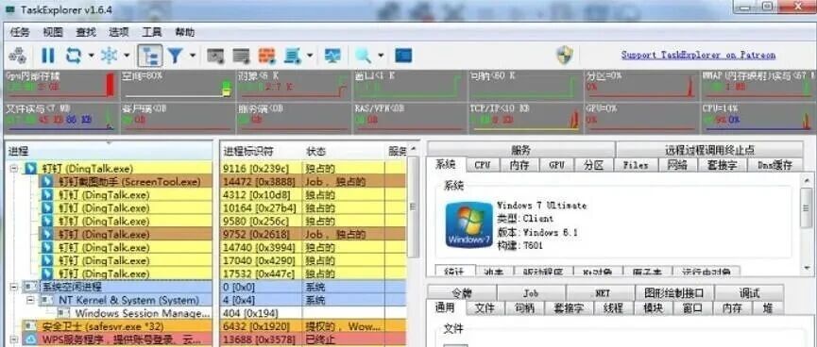Open dropdown beside blue stacked window icon
The width and height of the screenshot is (817, 347).
click(x=310, y=55)
